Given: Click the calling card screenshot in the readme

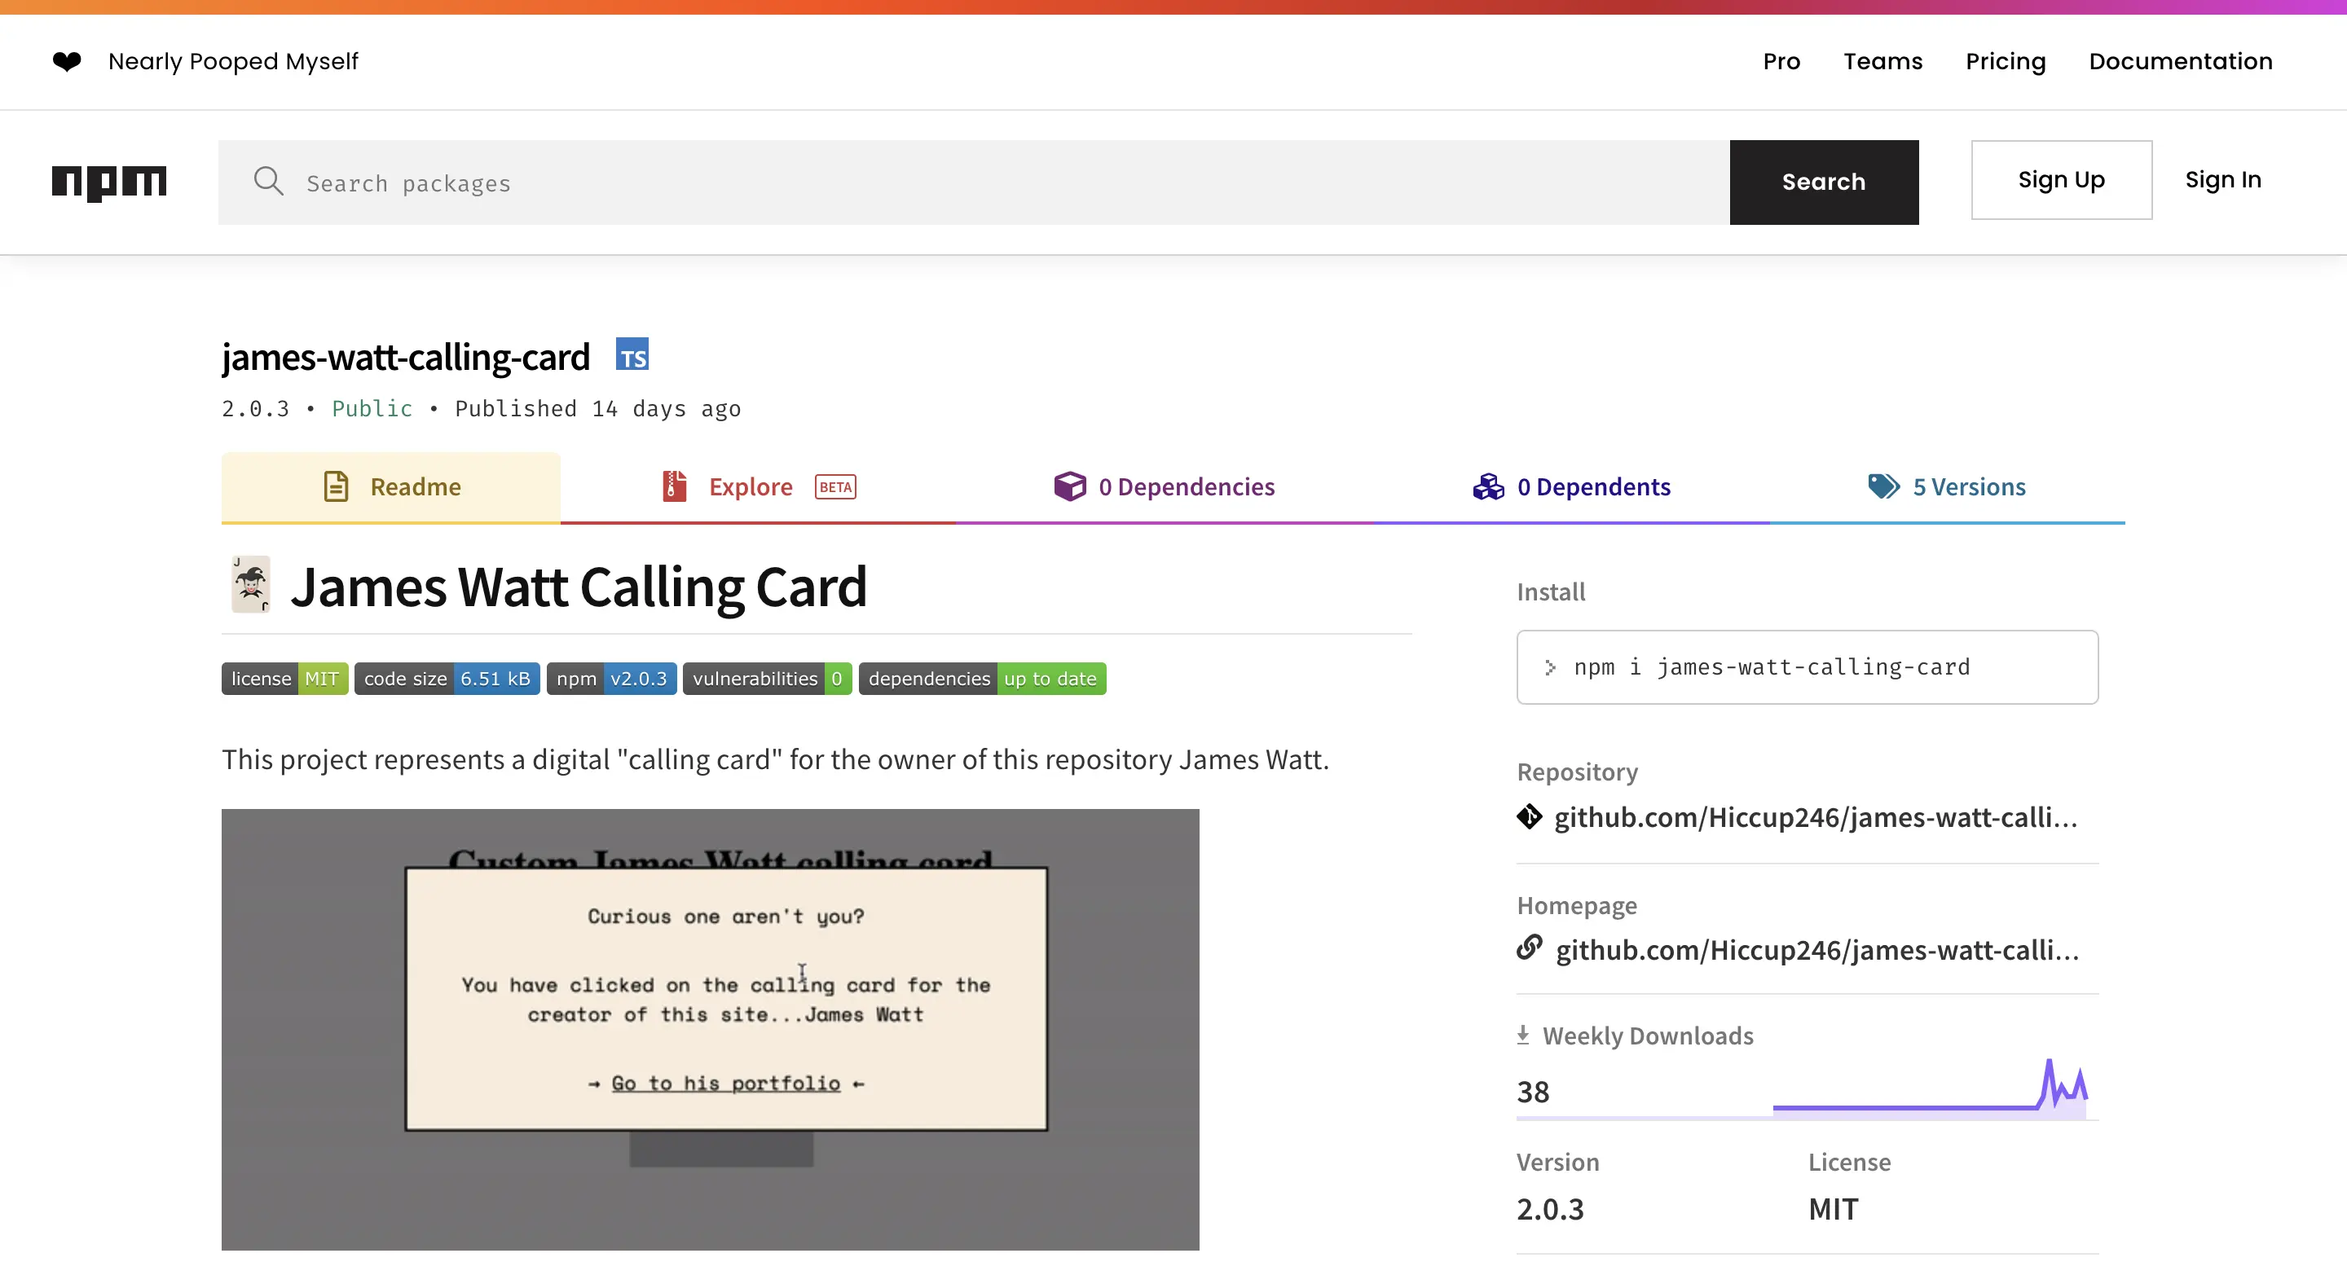Looking at the screenshot, I should (711, 1027).
